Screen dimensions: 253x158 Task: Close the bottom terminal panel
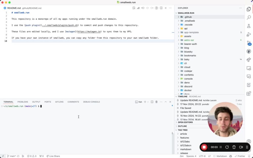click(170, 102)
